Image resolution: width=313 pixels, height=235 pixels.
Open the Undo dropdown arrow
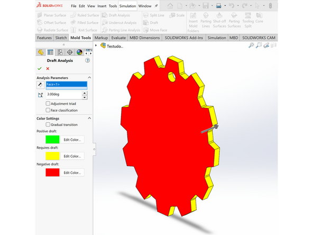(x=238, y=6)
